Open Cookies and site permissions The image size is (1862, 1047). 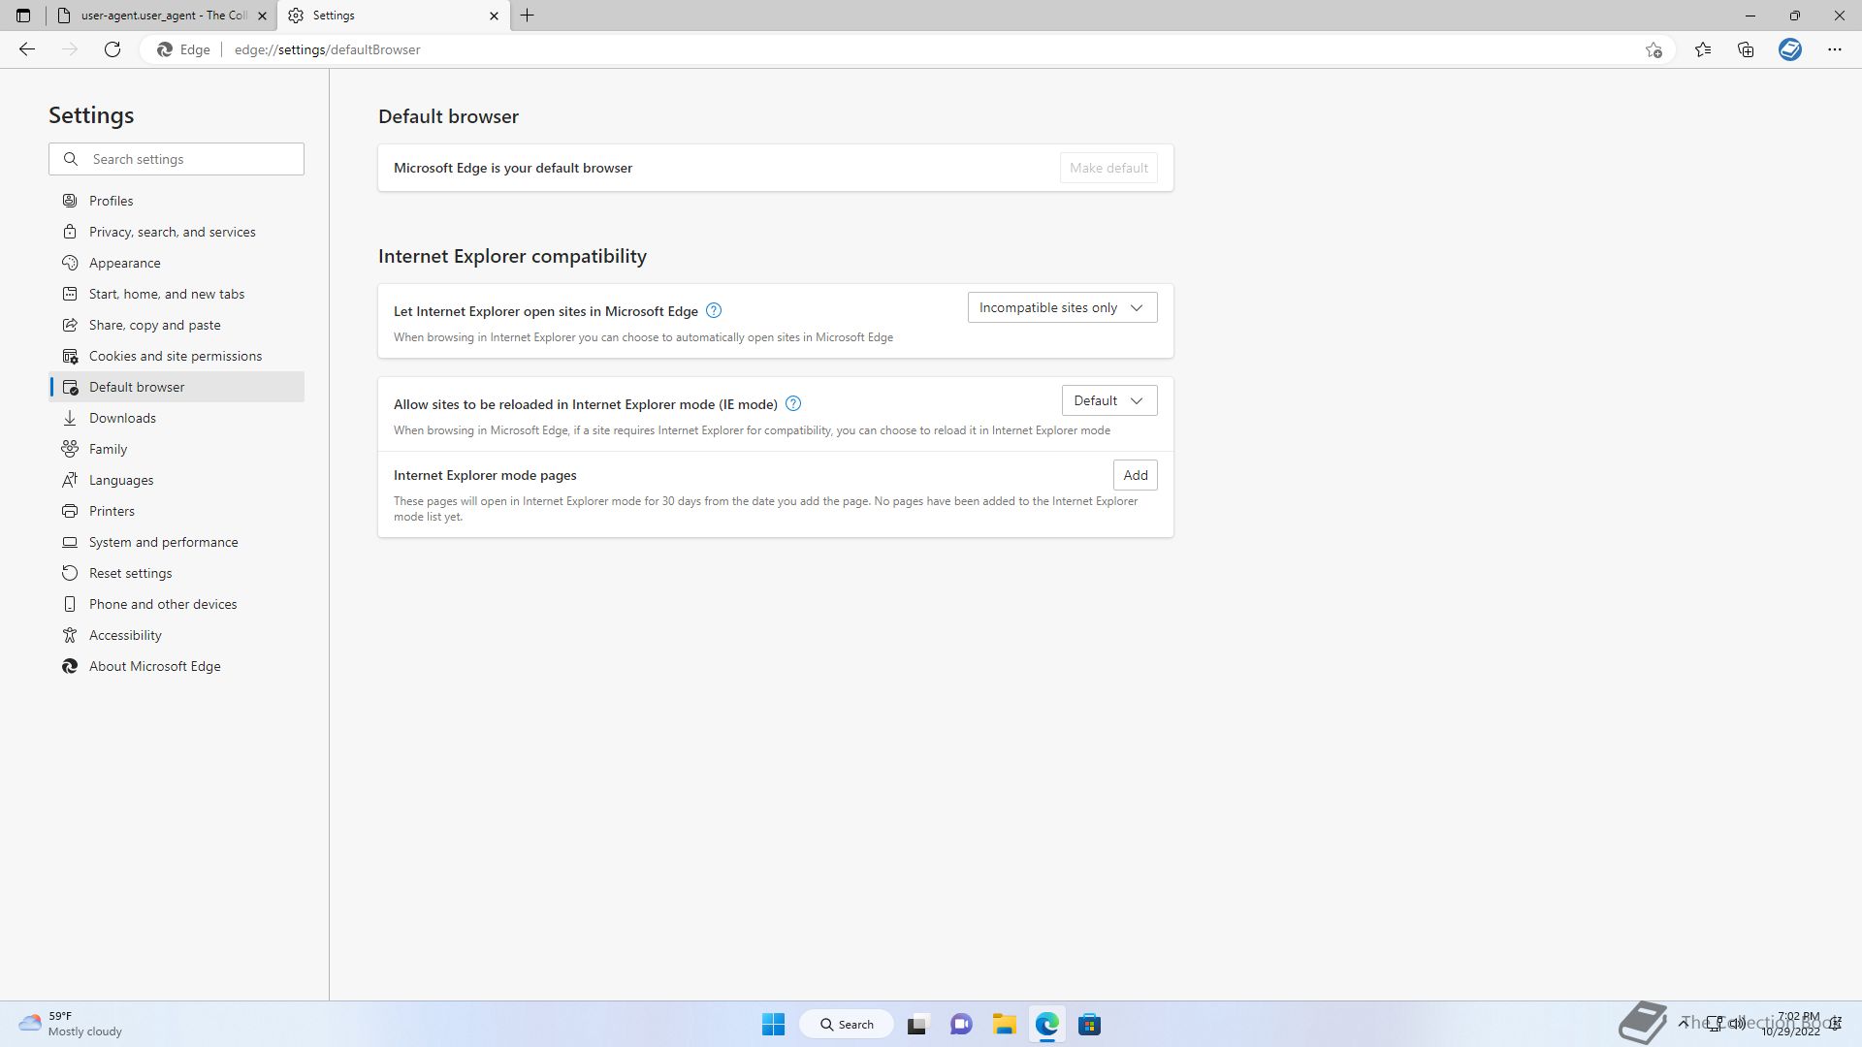[x=177, y=356]
